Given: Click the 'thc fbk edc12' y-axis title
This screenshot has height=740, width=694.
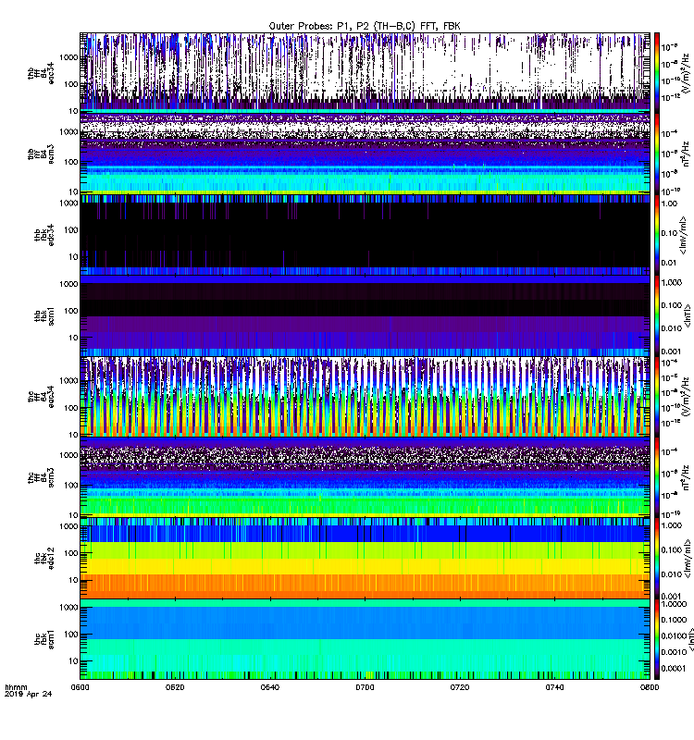Looking at the screenshot, I should (44, 559).
